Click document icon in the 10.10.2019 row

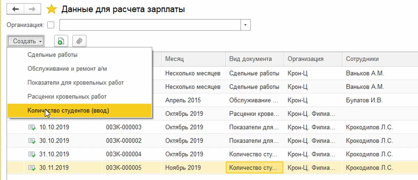(x=32, y=127)
